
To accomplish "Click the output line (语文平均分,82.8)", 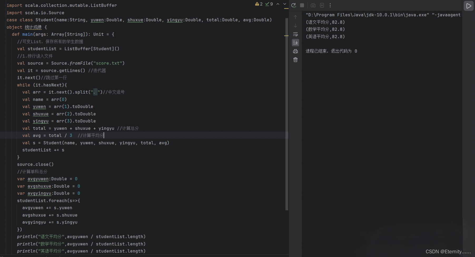I will pyautogui.click(x=325, y=22).
